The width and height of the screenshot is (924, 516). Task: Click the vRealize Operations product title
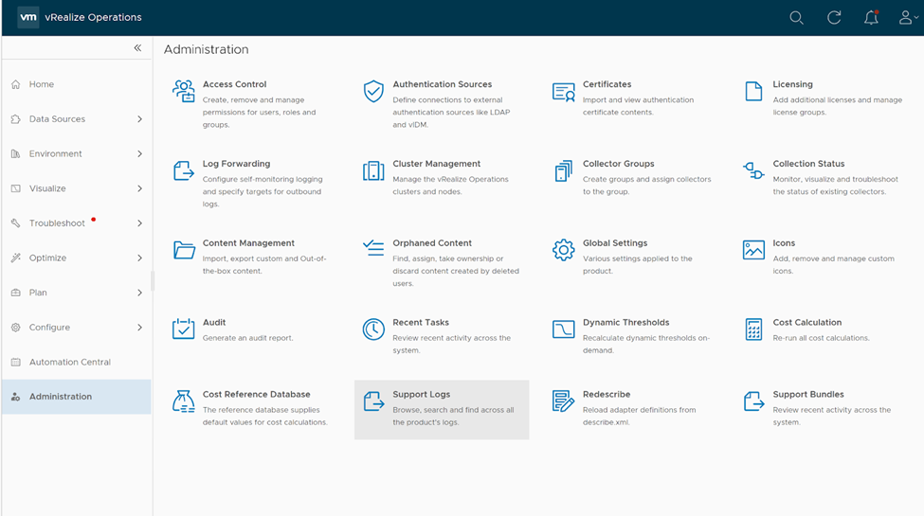coord(93,18)
